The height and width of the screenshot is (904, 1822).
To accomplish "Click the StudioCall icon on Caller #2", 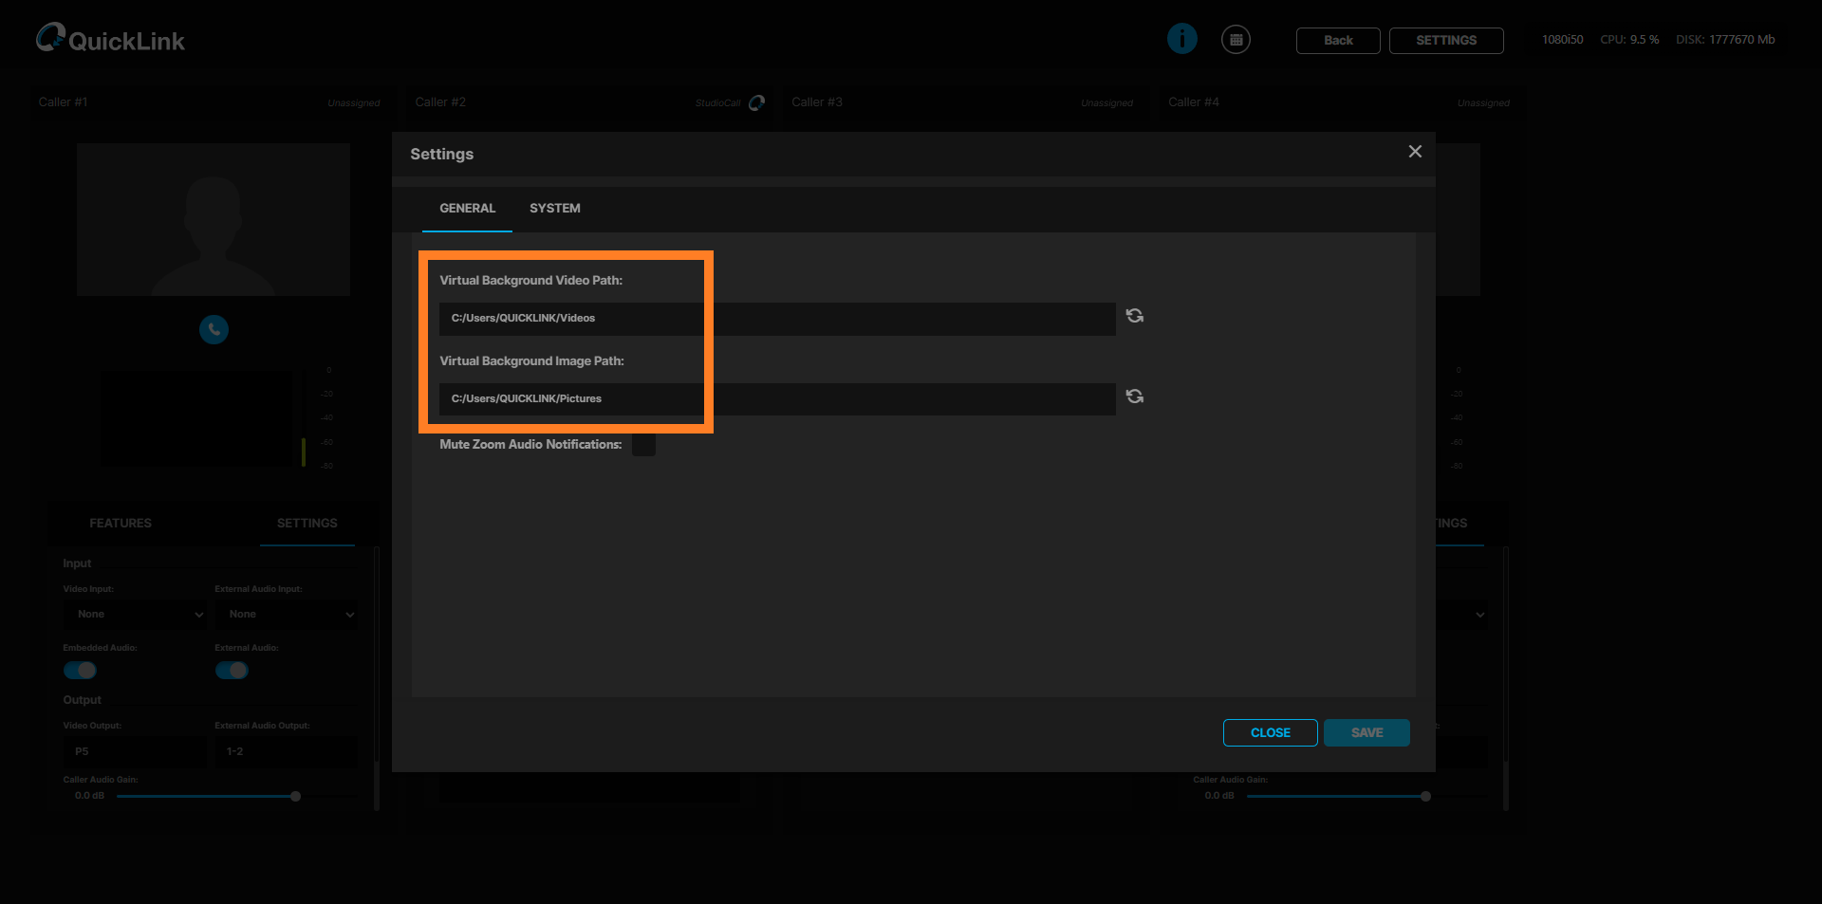I will point(756,102).
